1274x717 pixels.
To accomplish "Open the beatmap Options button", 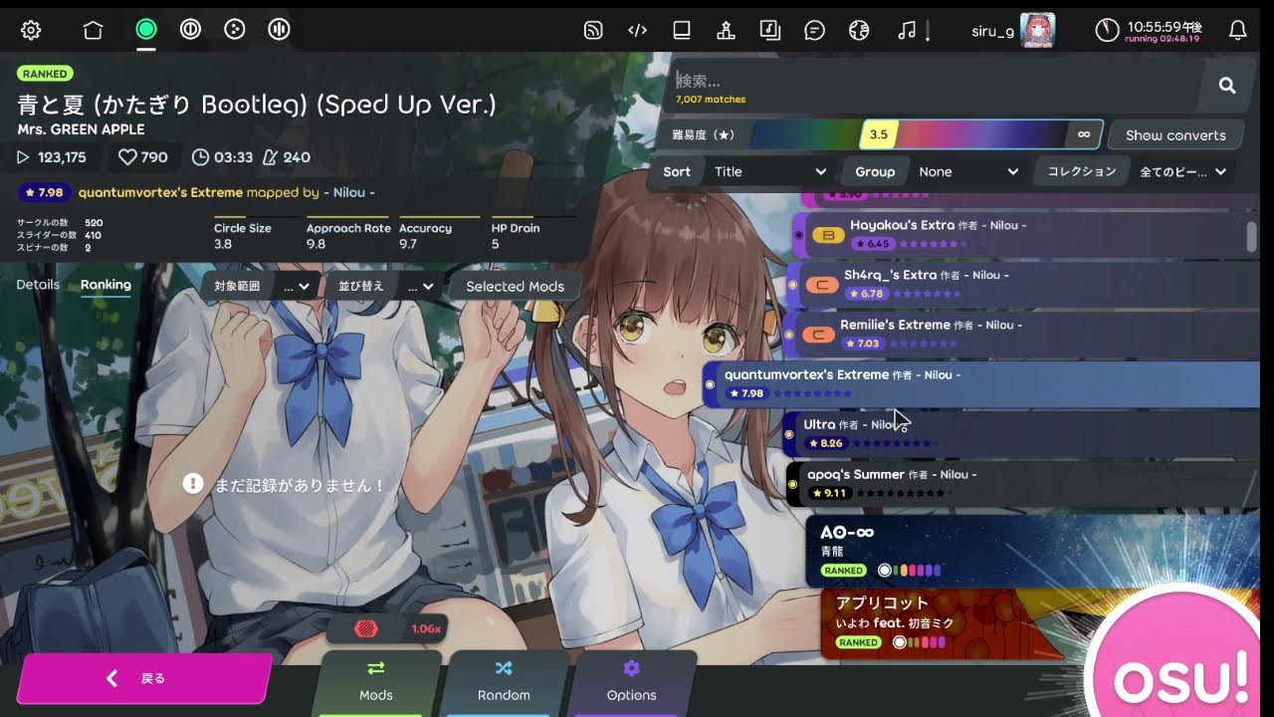I will click(x=631, y=682).
